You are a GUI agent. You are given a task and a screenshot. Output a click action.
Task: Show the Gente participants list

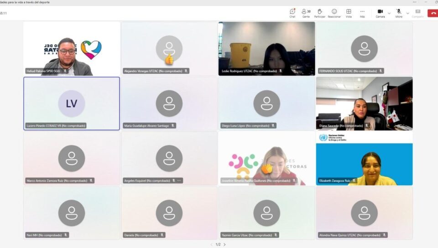(306, 13)
